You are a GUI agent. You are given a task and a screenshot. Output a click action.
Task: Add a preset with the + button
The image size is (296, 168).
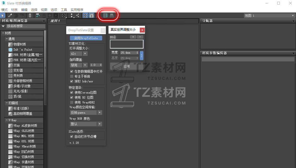tap(133, 37)
